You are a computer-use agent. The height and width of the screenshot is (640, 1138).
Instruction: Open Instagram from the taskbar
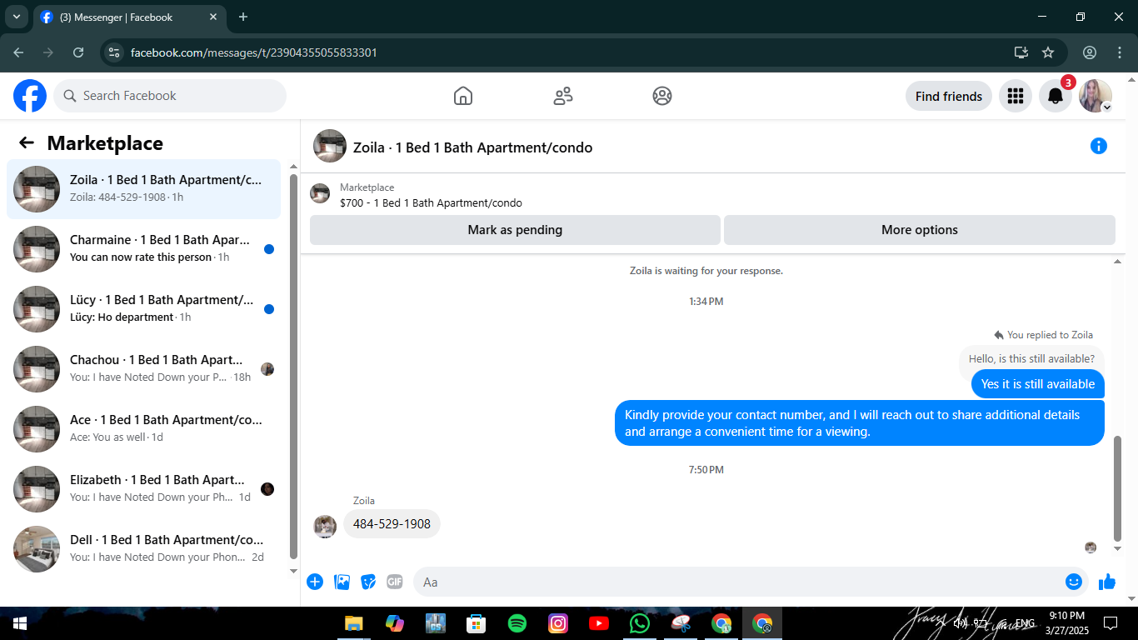click(x=558, y=623)
